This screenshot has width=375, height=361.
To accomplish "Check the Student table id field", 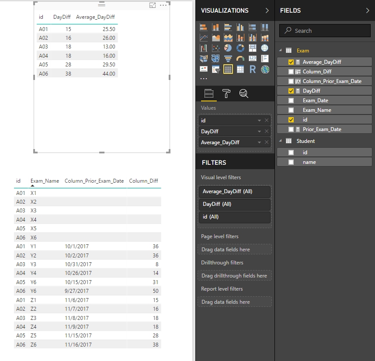I will coord(291,153).
